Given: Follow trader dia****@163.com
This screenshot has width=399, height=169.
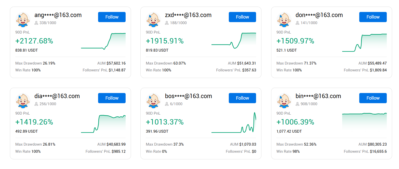Looking at the screenshot, I should click(112, 98).
